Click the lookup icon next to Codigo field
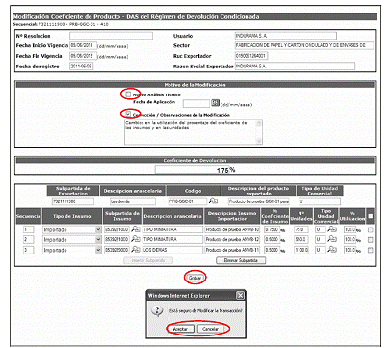The height and width of the screenshot is (348, 390). coord(213,201)
